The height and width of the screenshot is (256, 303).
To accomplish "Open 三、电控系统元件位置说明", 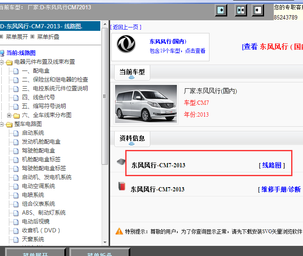I will click(x=55, y=88).
